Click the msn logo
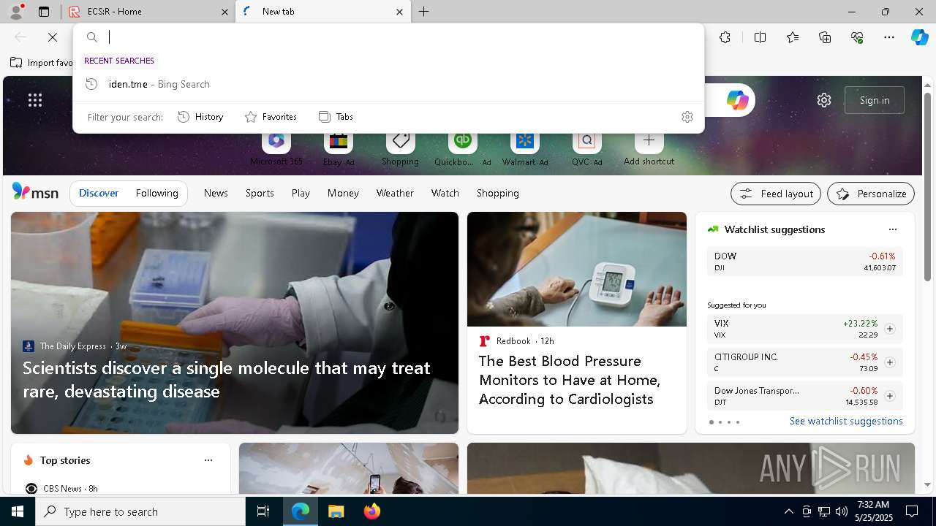 35,192
